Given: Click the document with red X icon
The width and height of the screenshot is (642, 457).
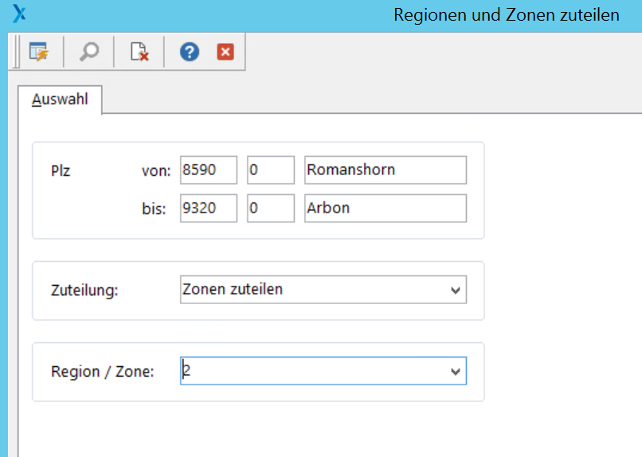Looking at the screenshot, I should pos(139,53).
